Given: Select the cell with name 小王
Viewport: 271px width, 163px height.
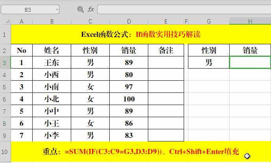Looking at the screenshot, I should pyautogui.click(x=52, y=123).
